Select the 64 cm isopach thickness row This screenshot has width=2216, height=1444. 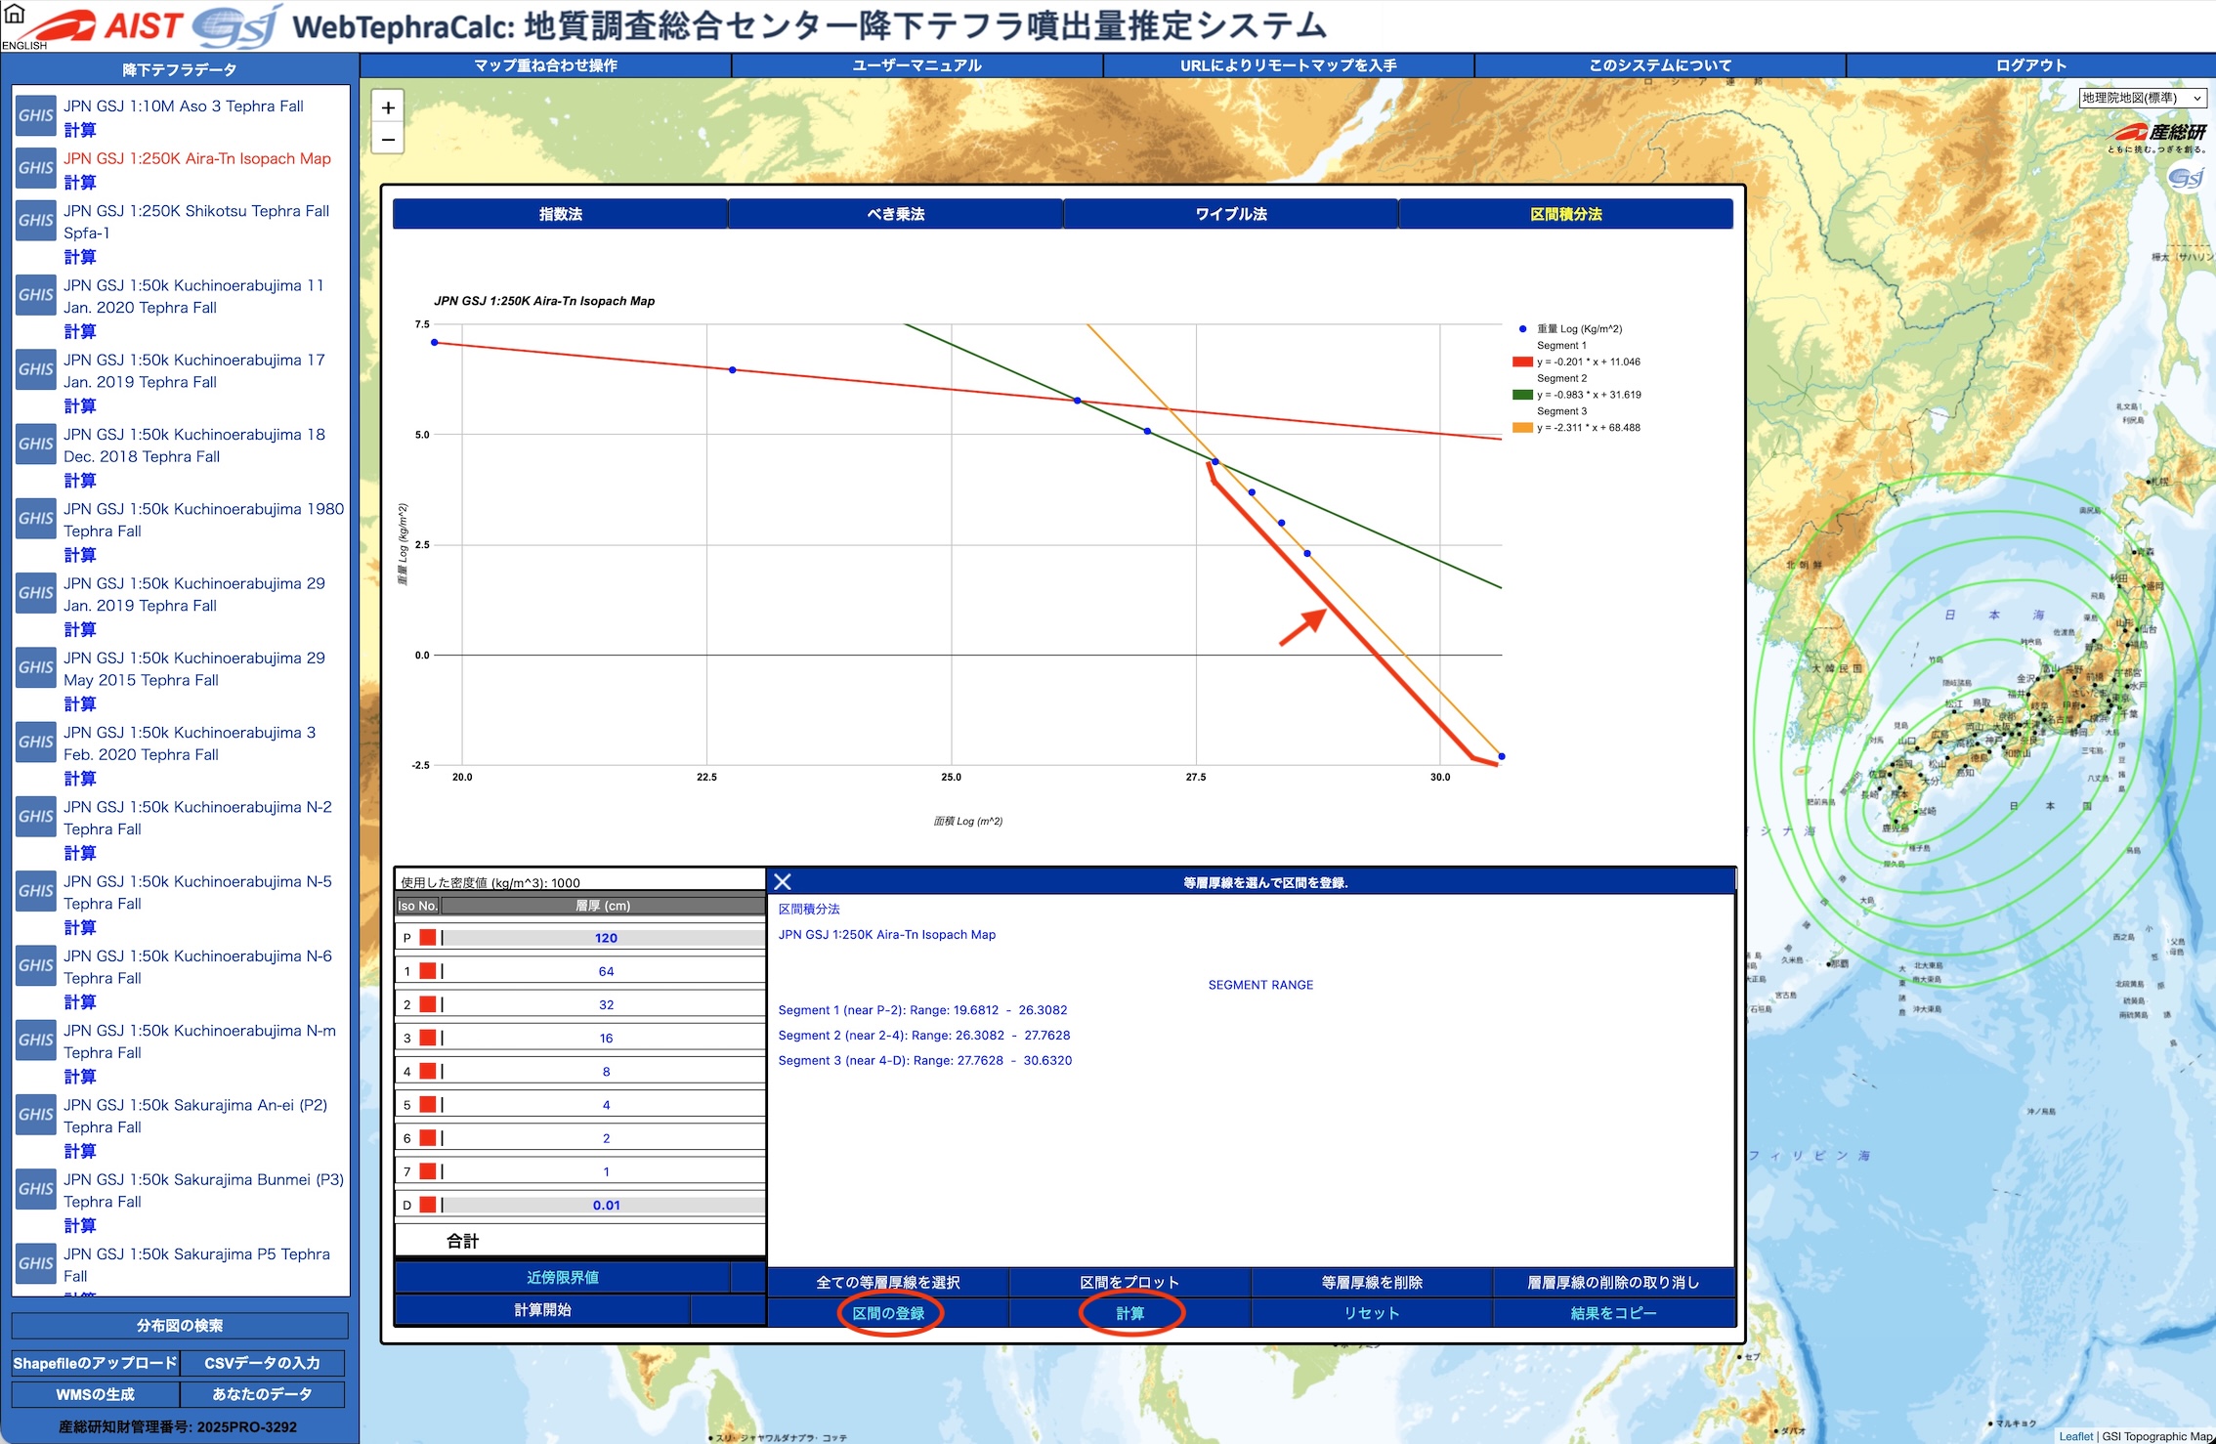[x=605, y=971]
